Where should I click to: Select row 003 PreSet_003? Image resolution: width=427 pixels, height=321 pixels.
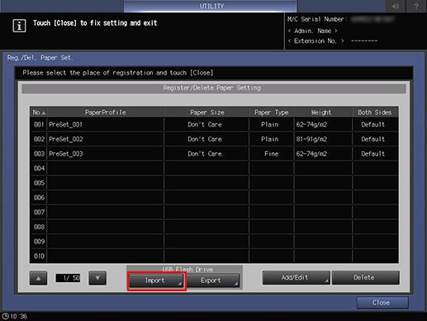tap(214, 154)
